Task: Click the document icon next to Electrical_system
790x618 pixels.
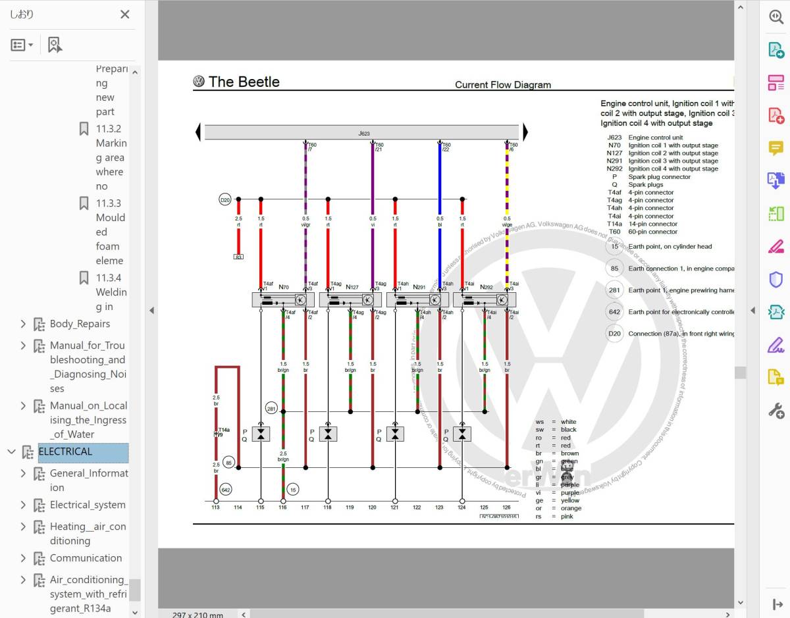Action: (x=39, y=505)
